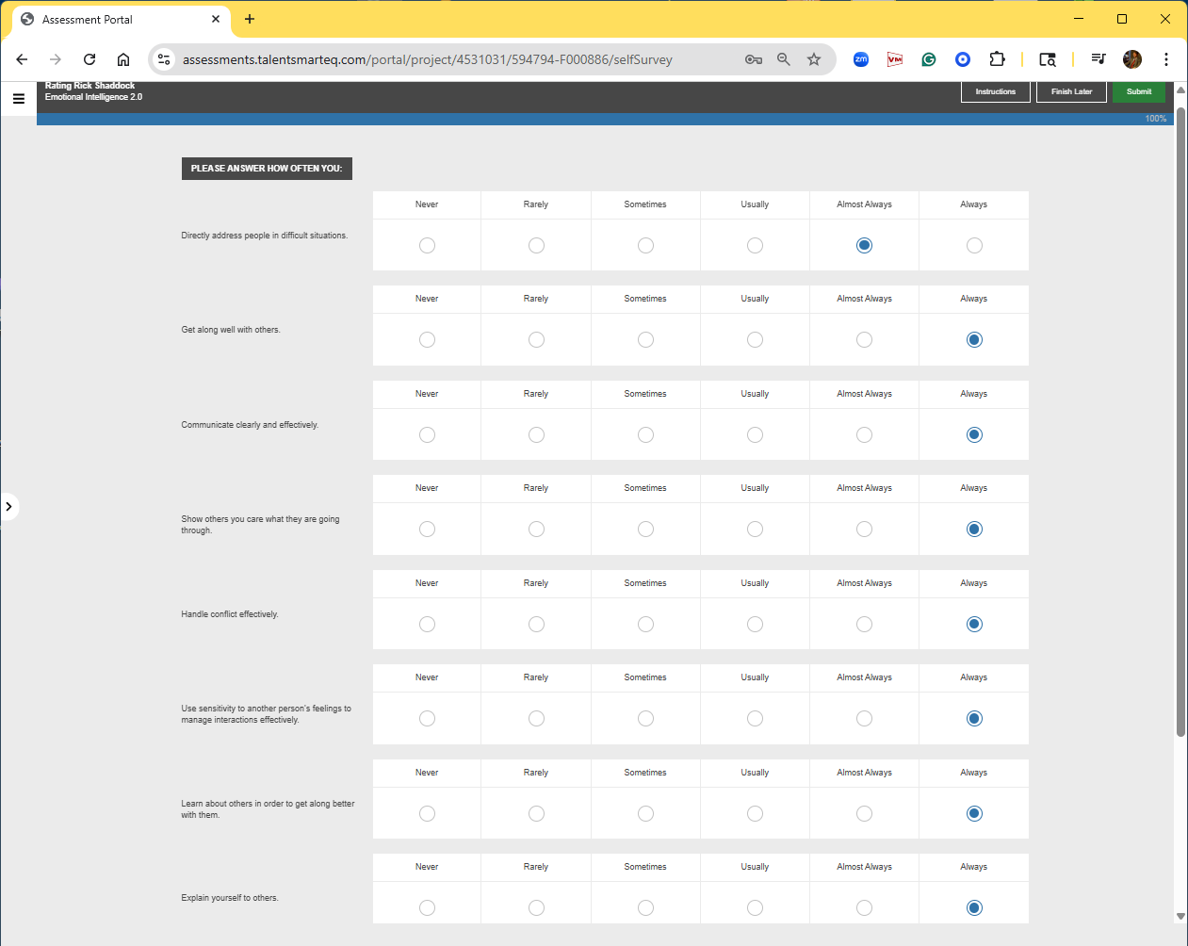Click the 'Get along well with others.' text

[x=231, y=330]
